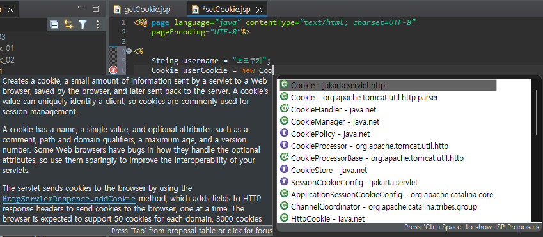543x237 pixels.
Task: Click class icon beside ApplicationSessionCookieConfig
Action: coord(284,194)
